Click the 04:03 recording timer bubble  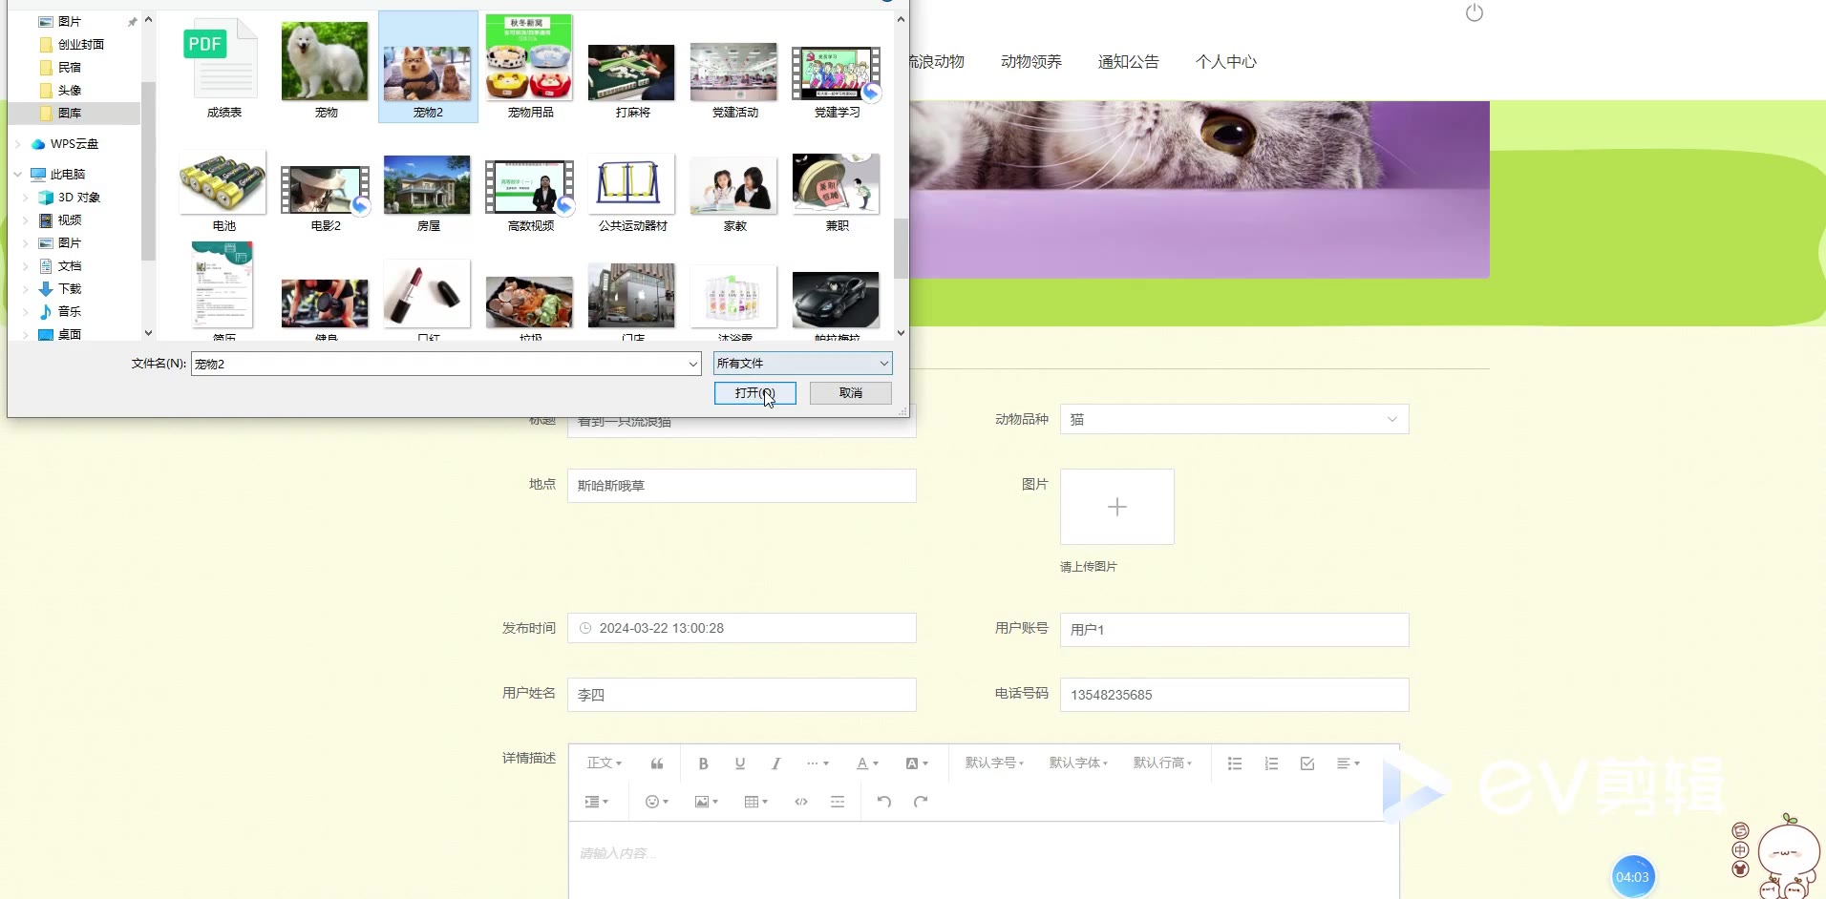[1633, 877]
